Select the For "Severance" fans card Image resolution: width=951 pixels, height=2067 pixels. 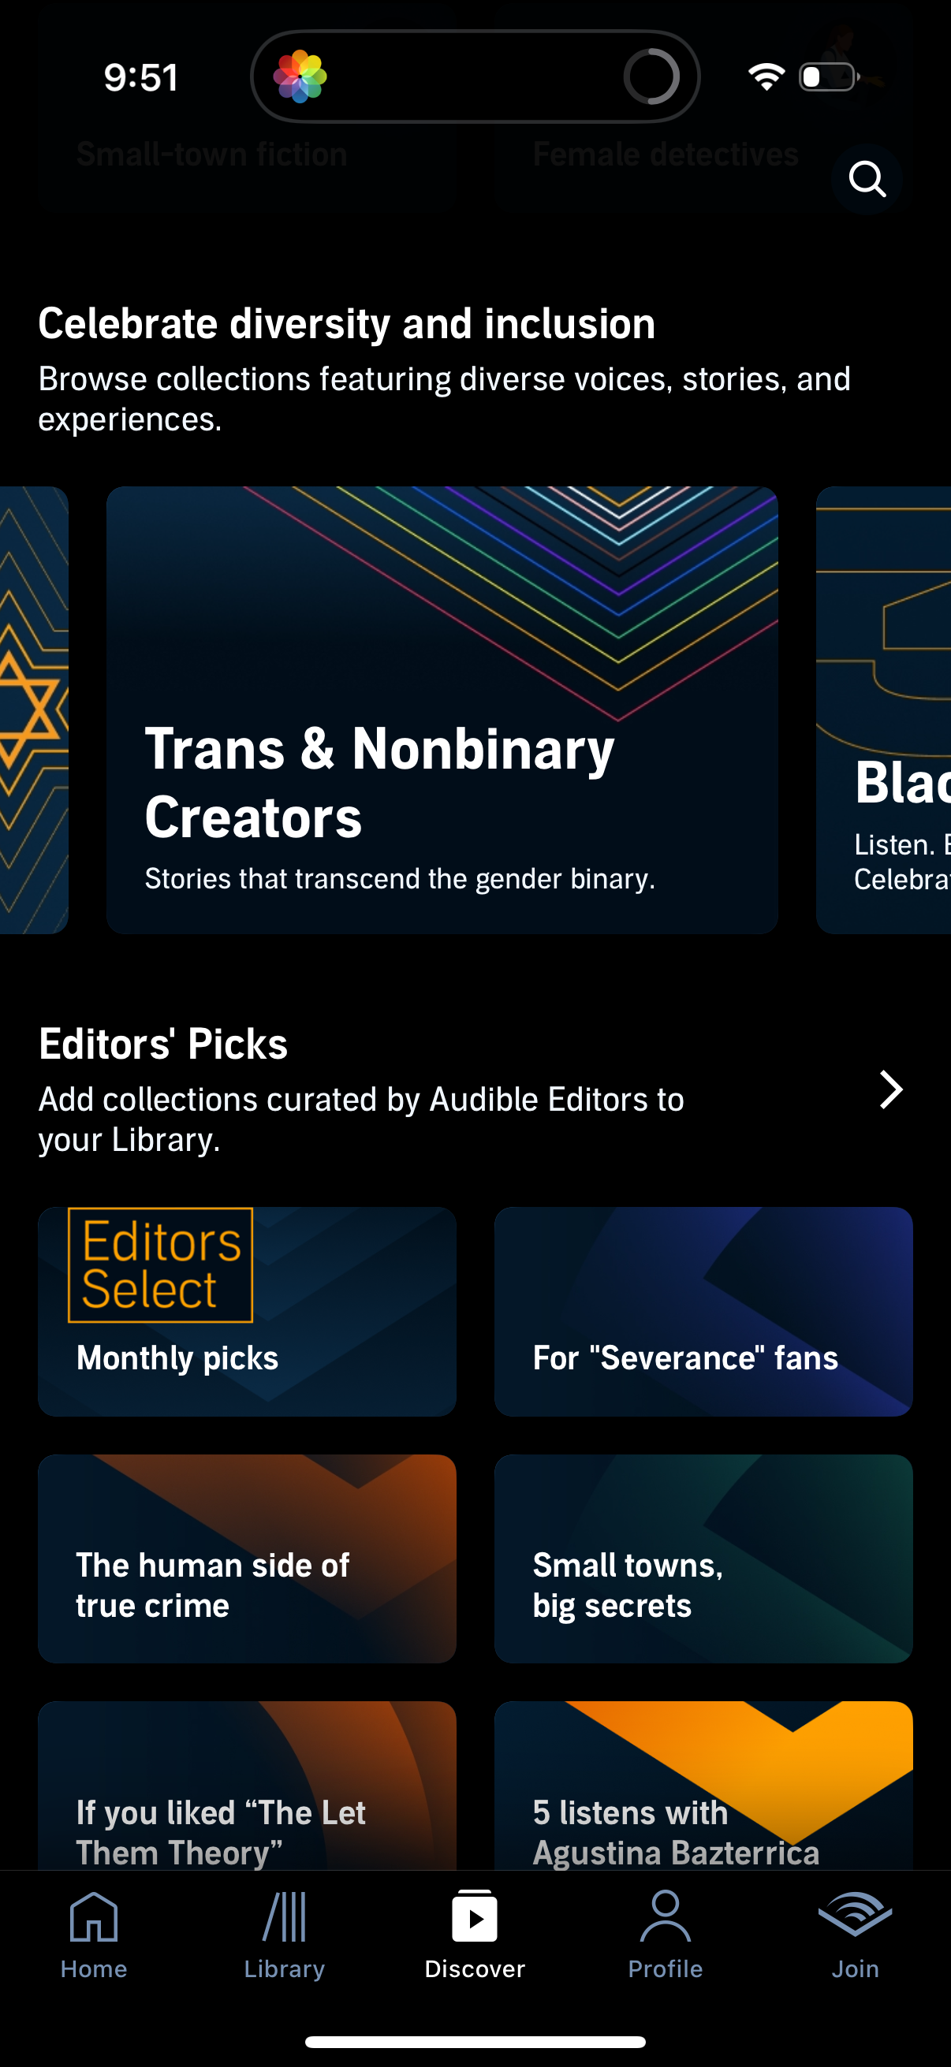[x=703, y=1311]
